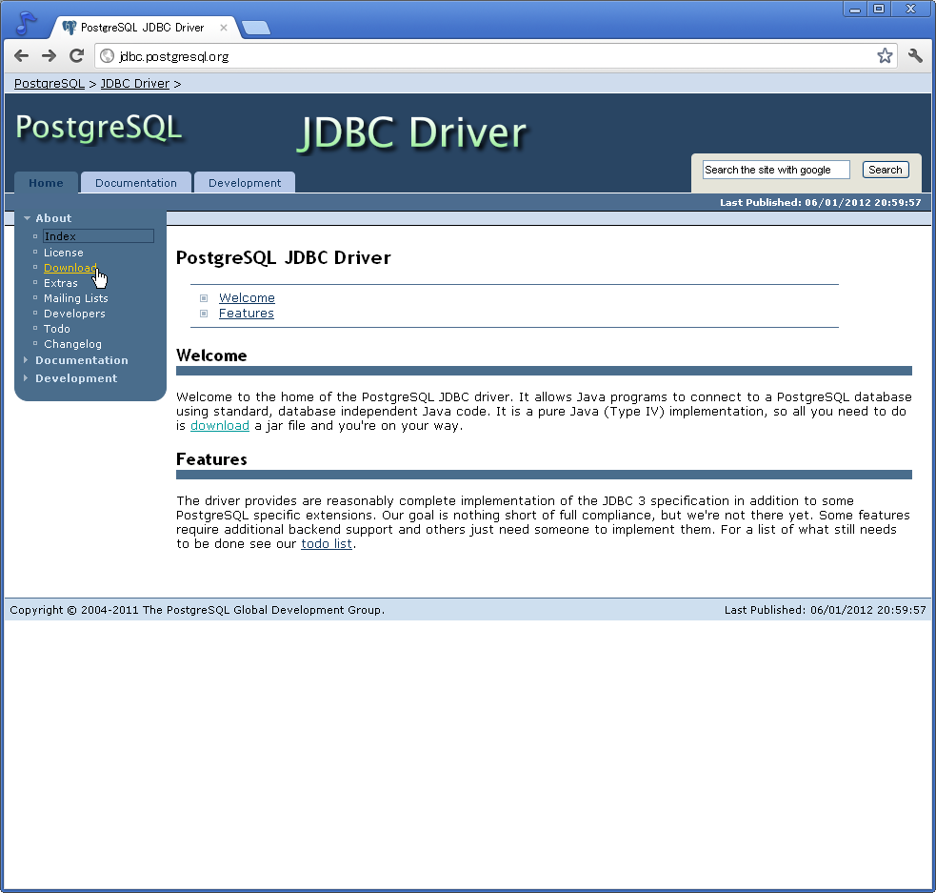
Task: Collapse the About section in the sidebar
Action: click(x=27, y=217)
